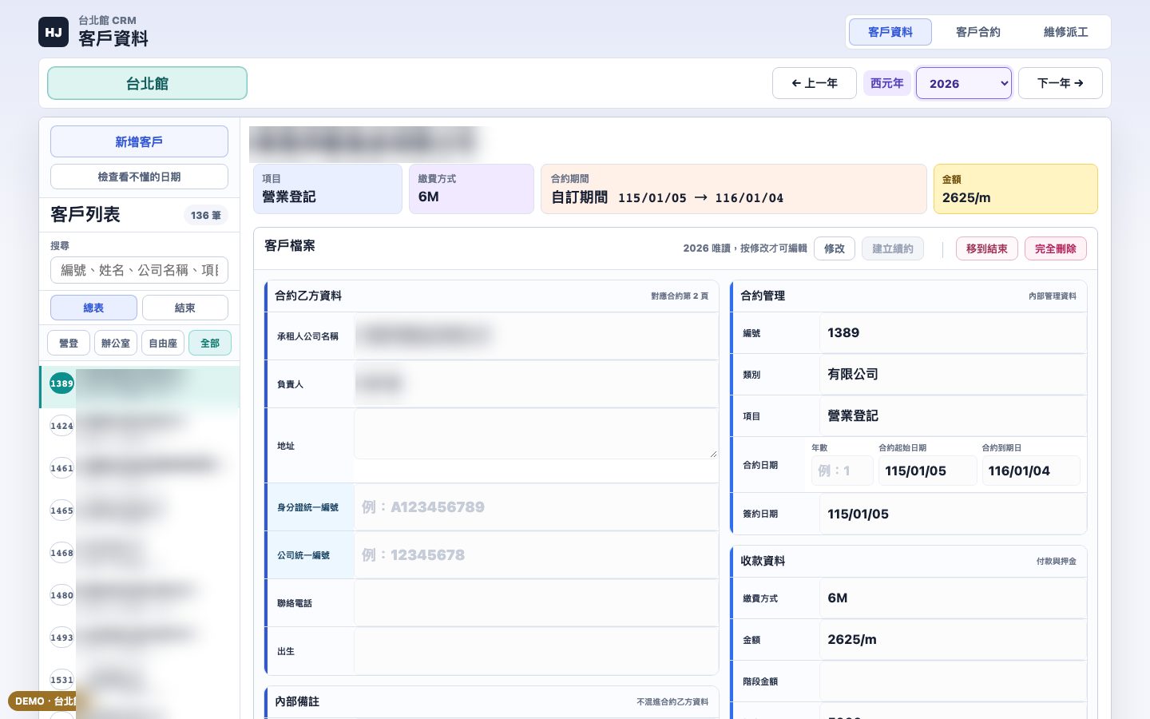Click the 聯絡電話 field
This screenshot has height=719, width=1150.
(x=536, y=602)
